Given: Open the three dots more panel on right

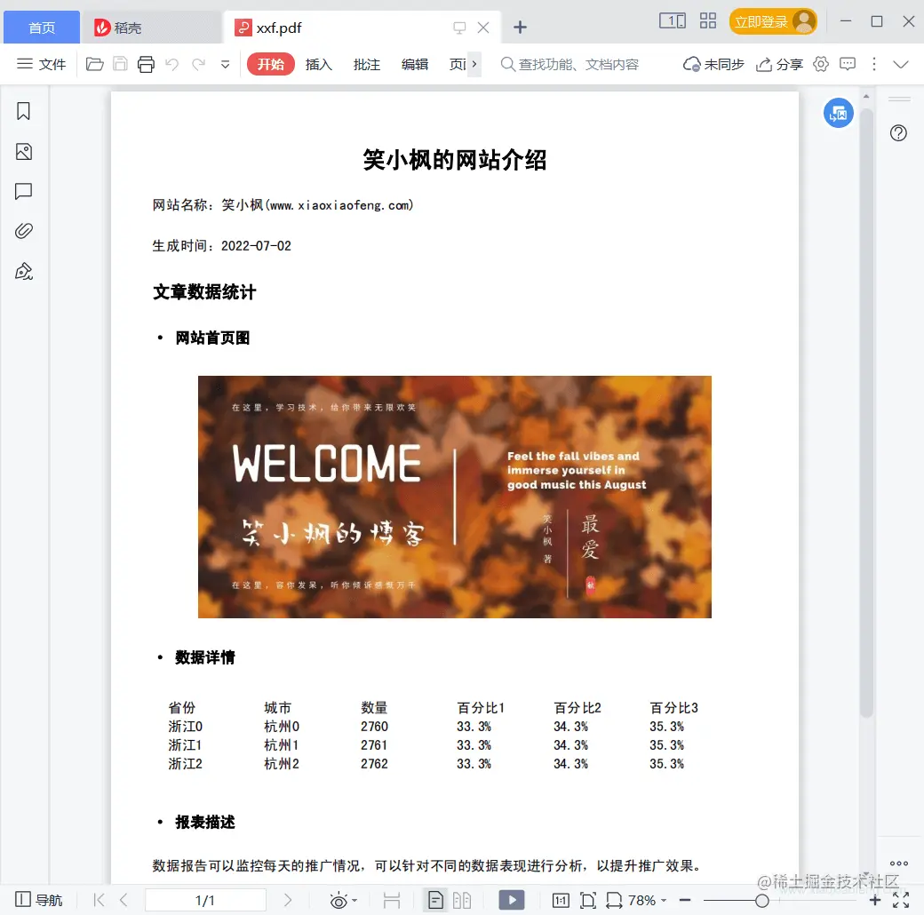Looking at the screenshot, I should (898, 863).
